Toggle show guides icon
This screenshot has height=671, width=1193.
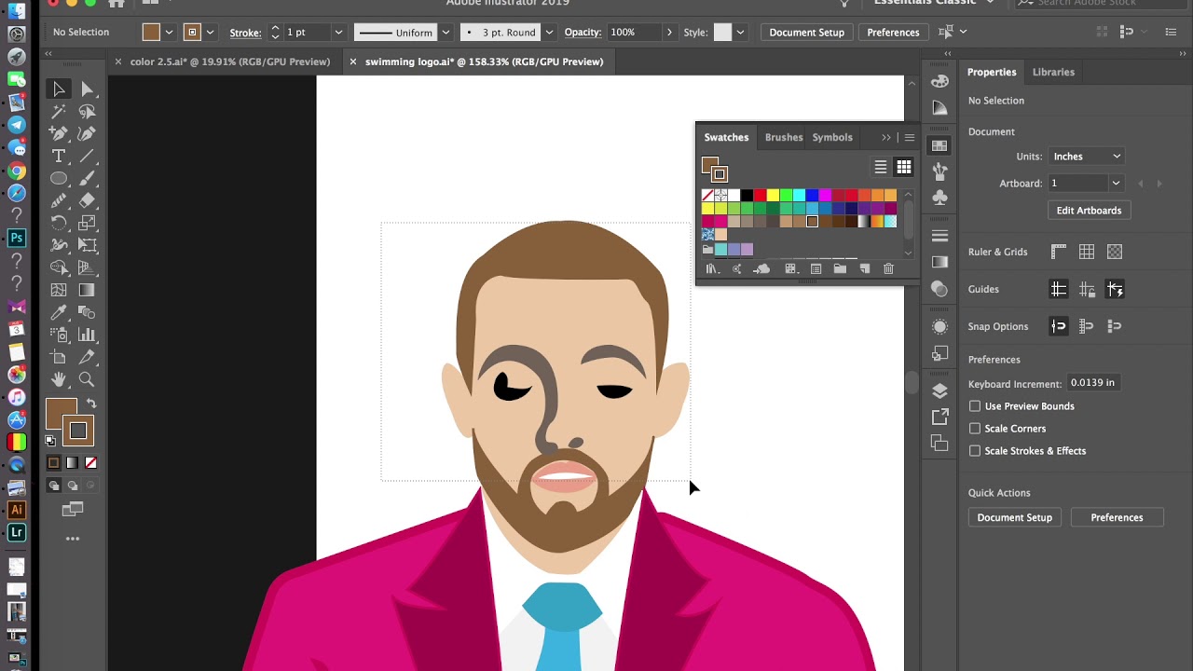tap(1059, 289)
